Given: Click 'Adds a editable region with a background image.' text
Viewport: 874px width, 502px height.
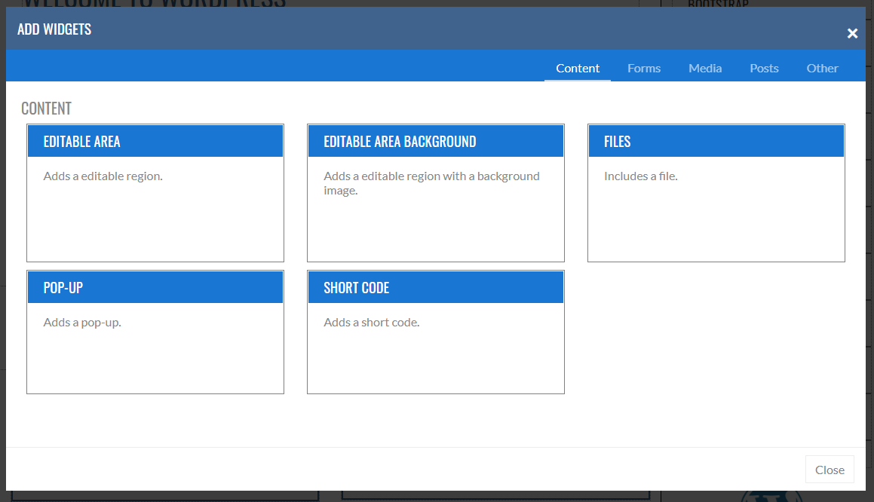Looking at the screenshot, I should point(431,183).
